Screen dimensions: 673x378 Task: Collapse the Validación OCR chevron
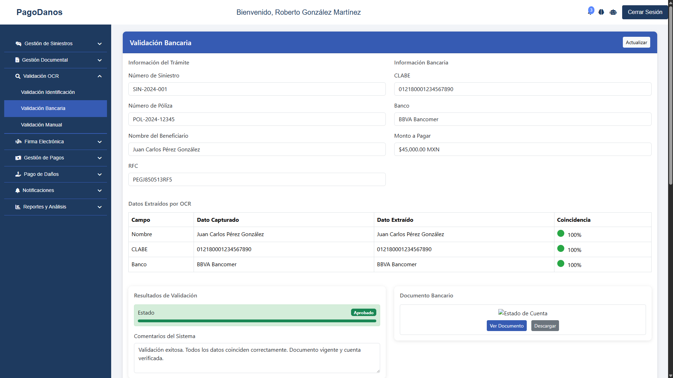tap(100, 76)
